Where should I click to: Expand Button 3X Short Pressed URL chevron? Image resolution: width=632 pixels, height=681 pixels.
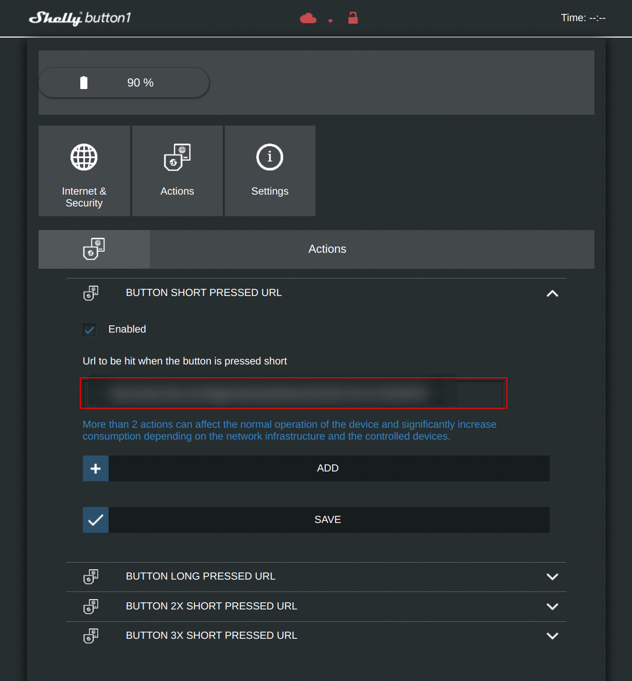tap(552, 636)
